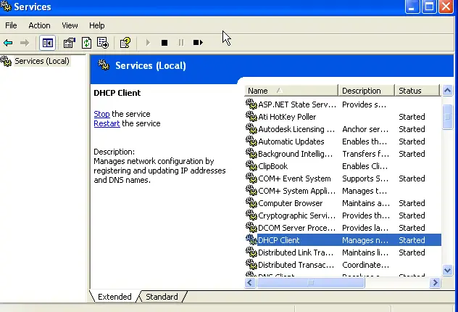Click the 'Transfers f...' description cell

[365, 154]
